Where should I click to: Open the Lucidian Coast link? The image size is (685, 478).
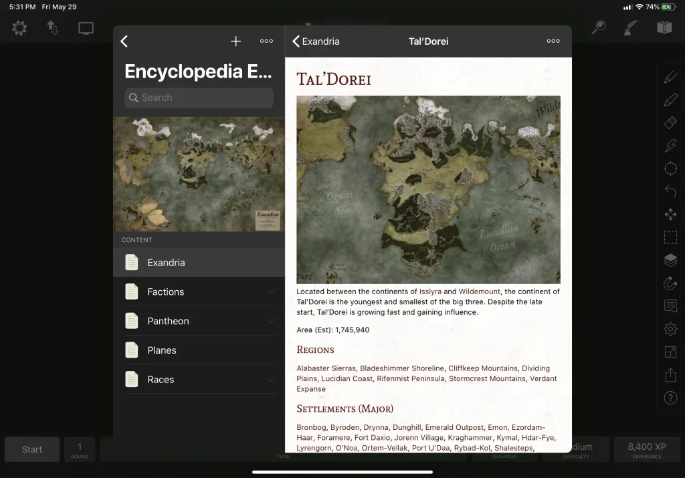(x=347, y=379)
